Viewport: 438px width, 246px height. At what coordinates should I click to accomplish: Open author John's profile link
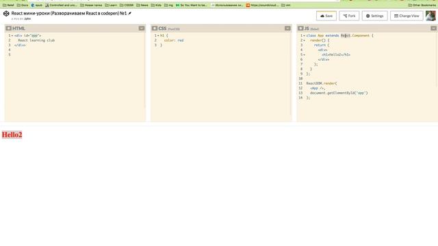click(27, 18)
